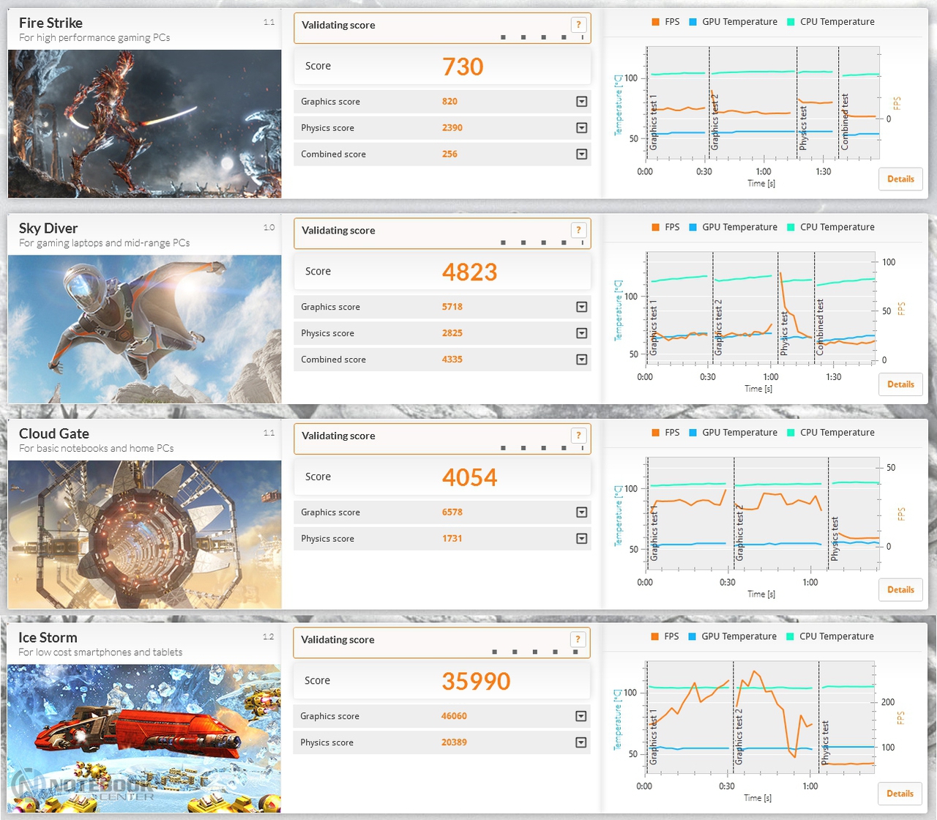This screenshot has height=820, width=937.
Task: Click the Ice Storm score value 35990
Action: [476, 682]
